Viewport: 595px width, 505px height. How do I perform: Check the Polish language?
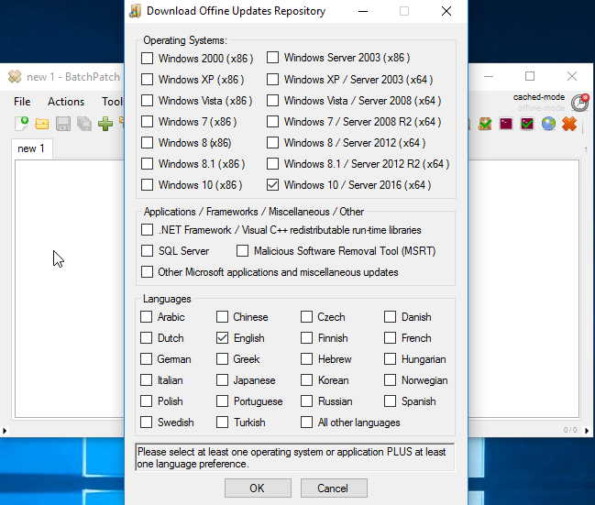pyautogui.click(x=146, y=401)
